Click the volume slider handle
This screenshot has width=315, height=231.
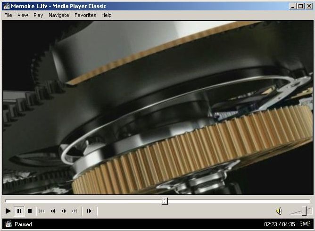pyautogui.click(x=304, y=211)
